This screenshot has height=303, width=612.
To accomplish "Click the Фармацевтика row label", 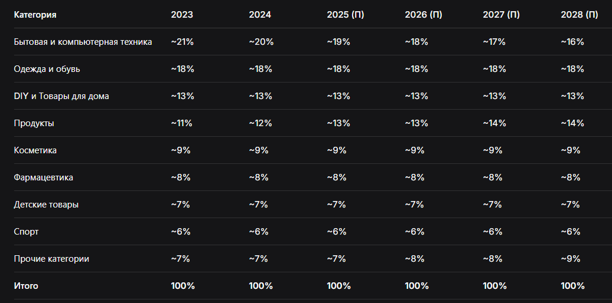I will point(43,177).
